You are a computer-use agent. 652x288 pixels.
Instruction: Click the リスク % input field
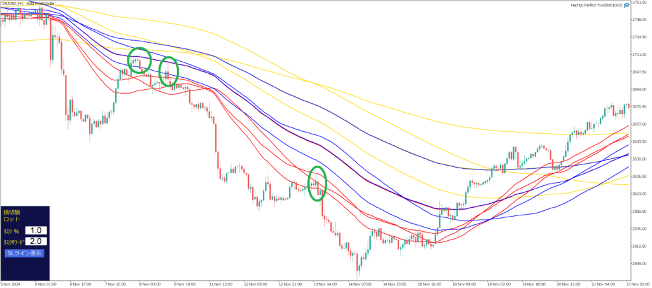point(36,230)
